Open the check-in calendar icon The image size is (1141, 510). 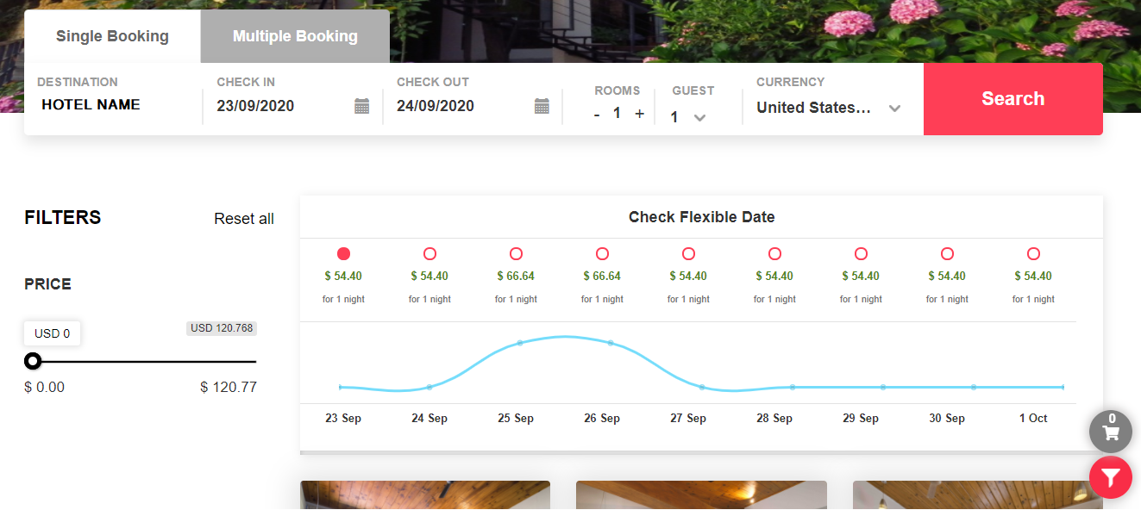[362, 106]
